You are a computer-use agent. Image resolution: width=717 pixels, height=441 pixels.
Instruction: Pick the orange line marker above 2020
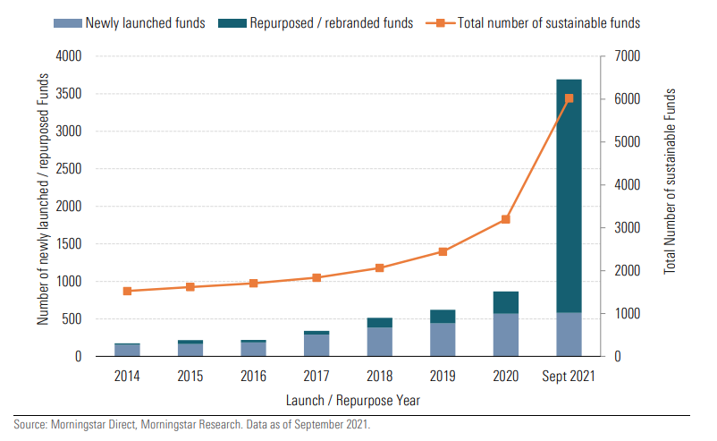coord(506,219)
